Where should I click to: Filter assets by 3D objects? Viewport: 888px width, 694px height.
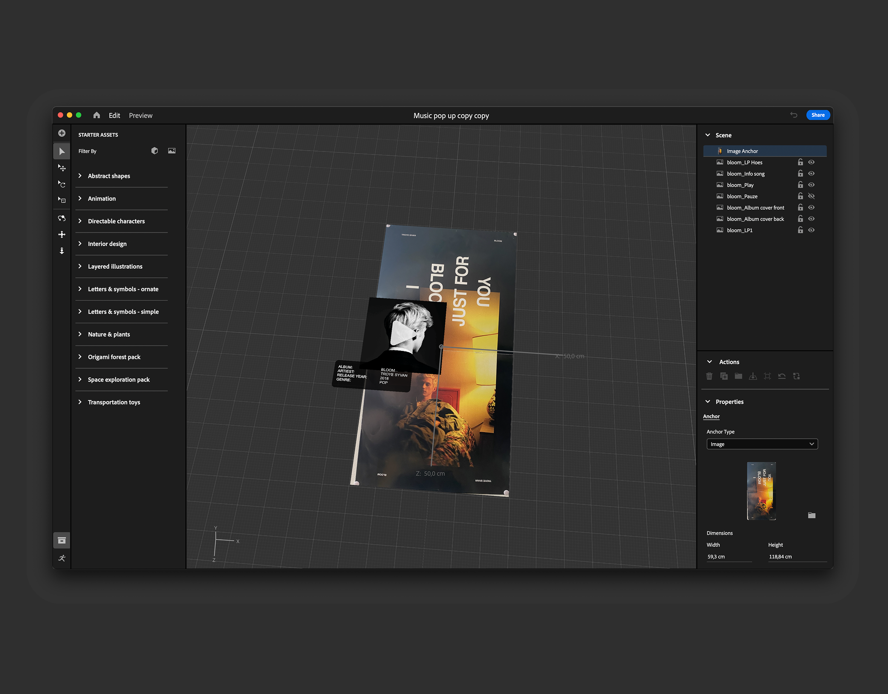tap(154, 151)
